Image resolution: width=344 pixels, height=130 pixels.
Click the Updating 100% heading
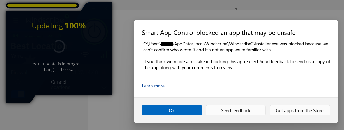click(x=59, y=26)
